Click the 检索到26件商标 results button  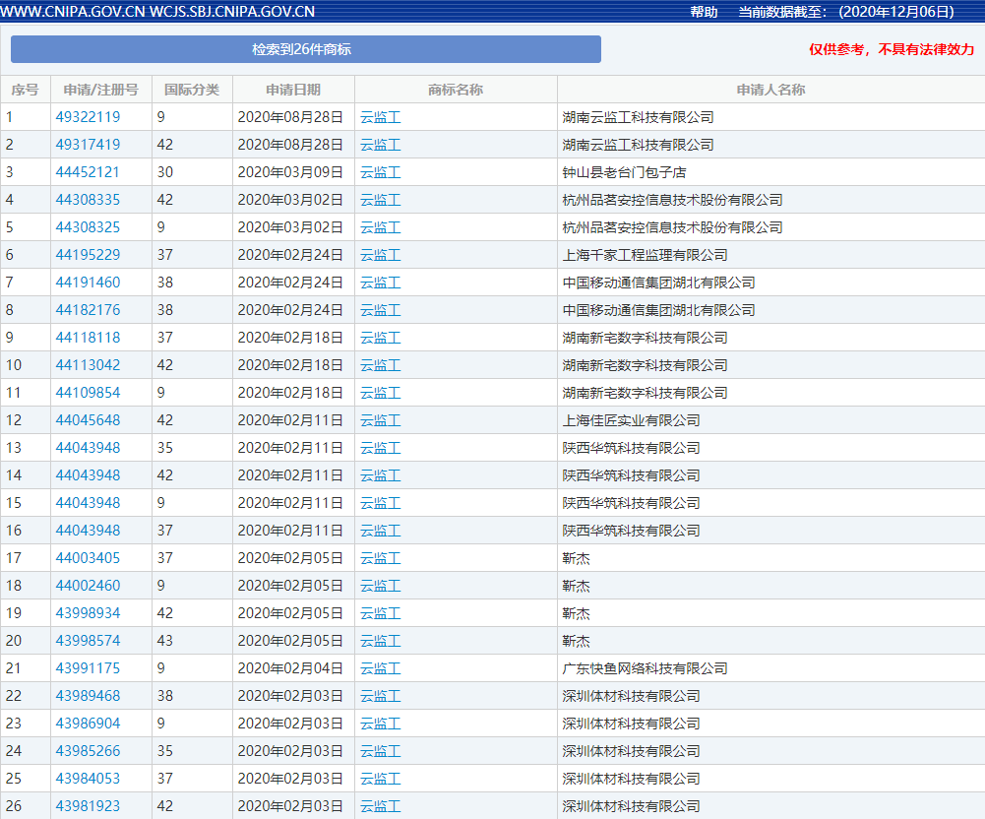coord(305,49)
